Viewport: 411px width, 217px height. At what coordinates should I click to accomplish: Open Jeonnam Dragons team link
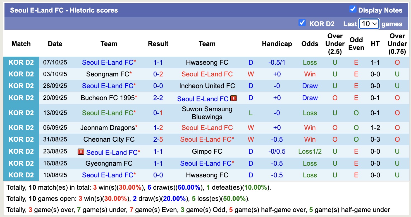(107, 128)
